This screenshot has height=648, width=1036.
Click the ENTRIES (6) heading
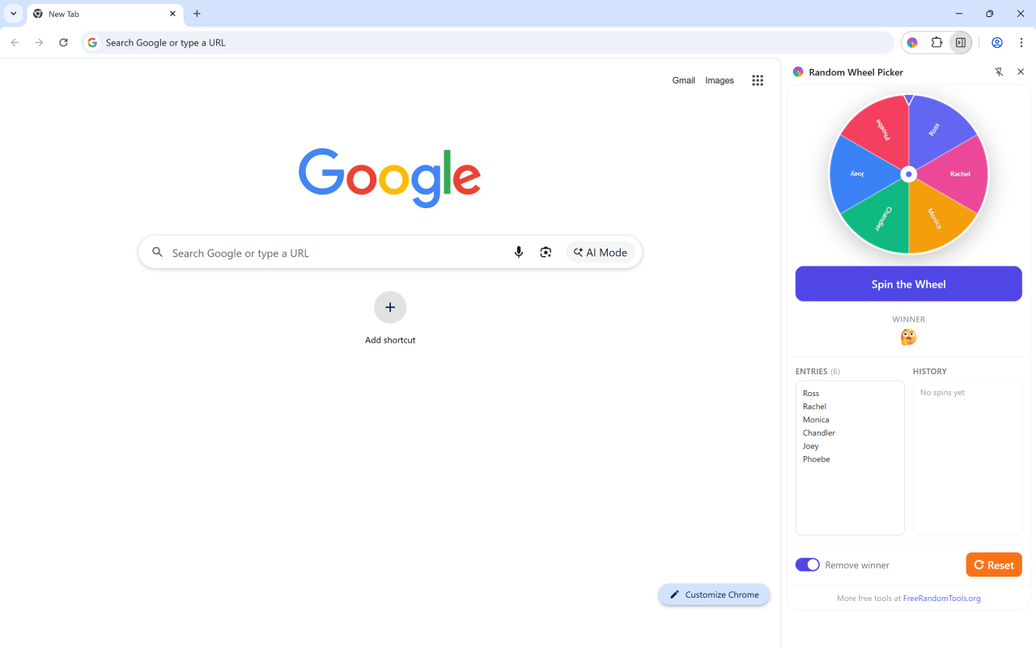[x=817, y=371]
